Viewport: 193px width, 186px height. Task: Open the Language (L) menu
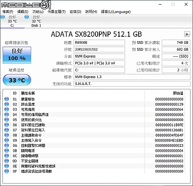[116, 12]
